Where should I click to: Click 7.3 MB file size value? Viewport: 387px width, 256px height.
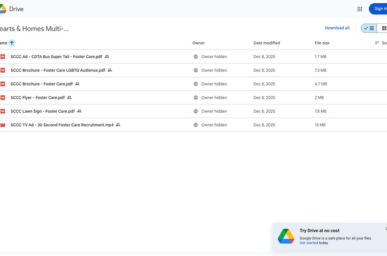pyautogui.click(x=321, y=70)
